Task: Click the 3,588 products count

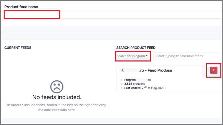Action: [135, 84]
